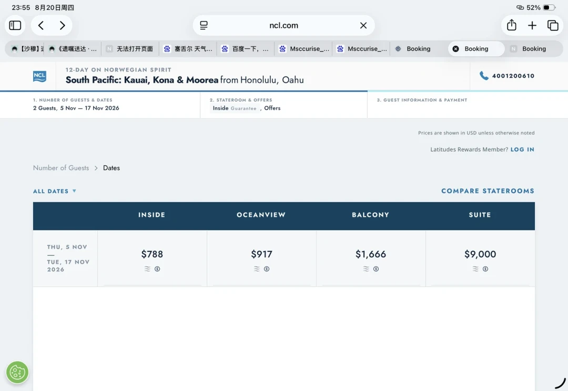568x391 pixels.
Task: Open step 3 Guest Information & Payment
Action: pyautogui.click(x=468, y=104)
